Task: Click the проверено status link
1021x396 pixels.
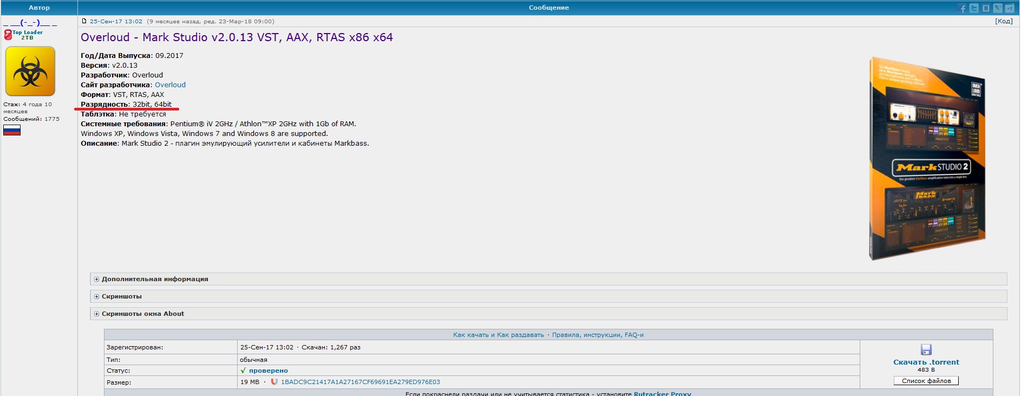Action: pyautogui.click(x=269, y=371)
